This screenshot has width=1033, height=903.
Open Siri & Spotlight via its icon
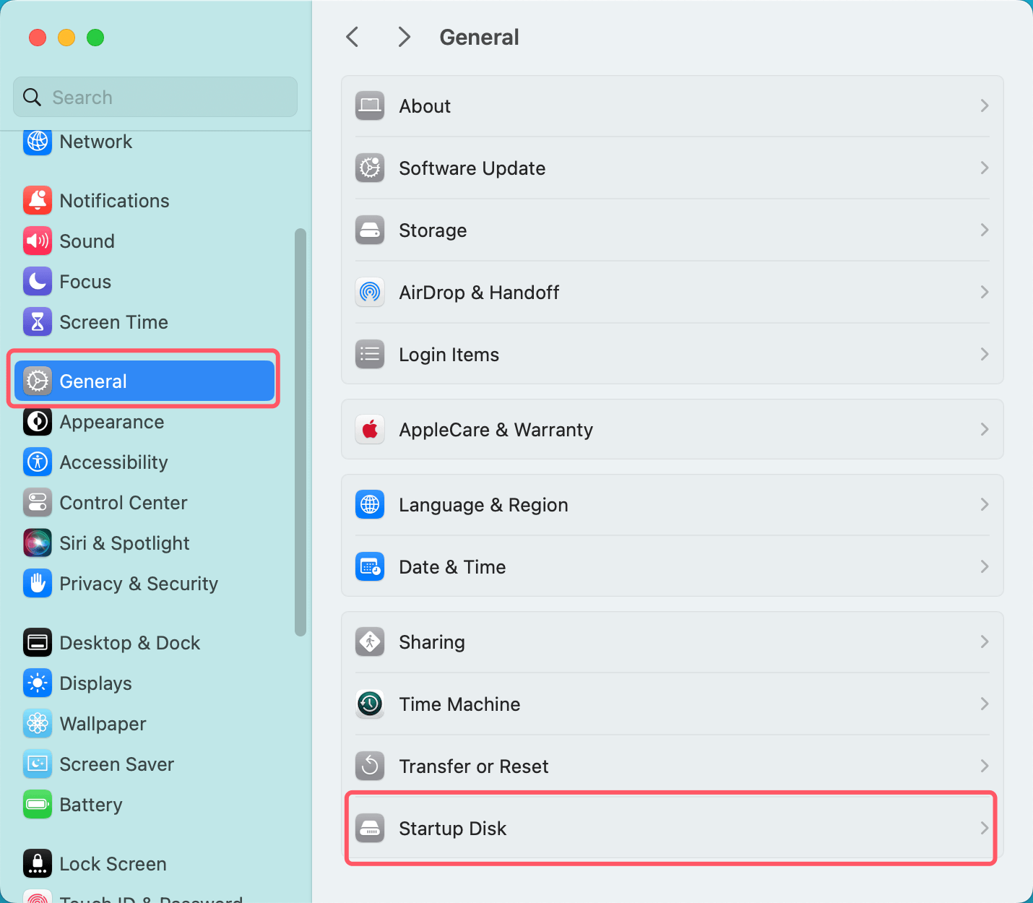38,543
